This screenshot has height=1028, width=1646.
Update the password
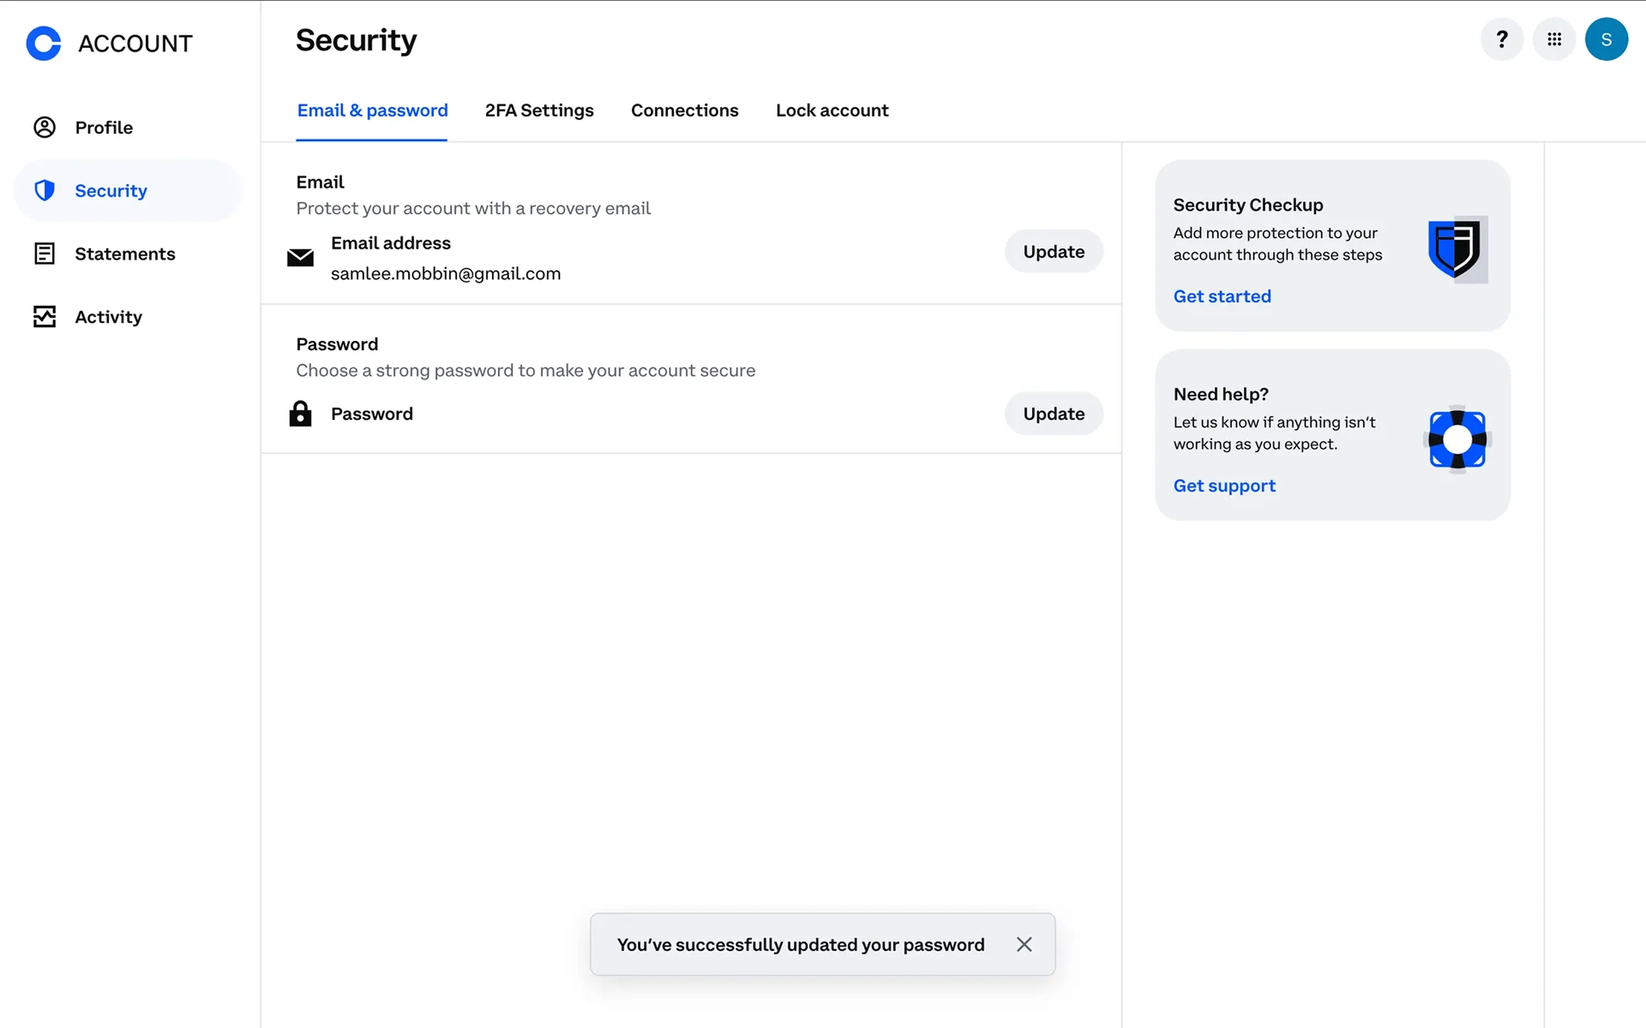click(1053, 414)
